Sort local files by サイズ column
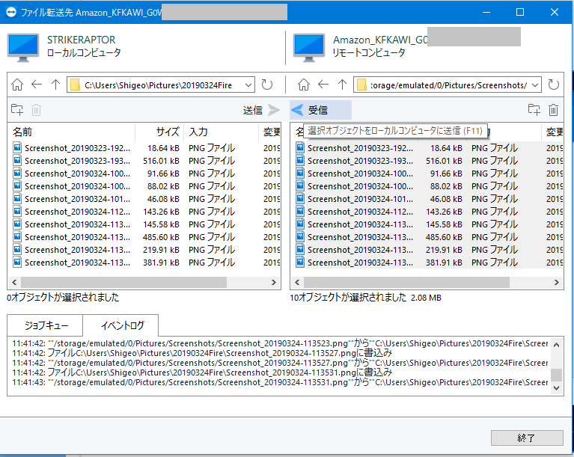574x457 pixels. click(159, 132)
